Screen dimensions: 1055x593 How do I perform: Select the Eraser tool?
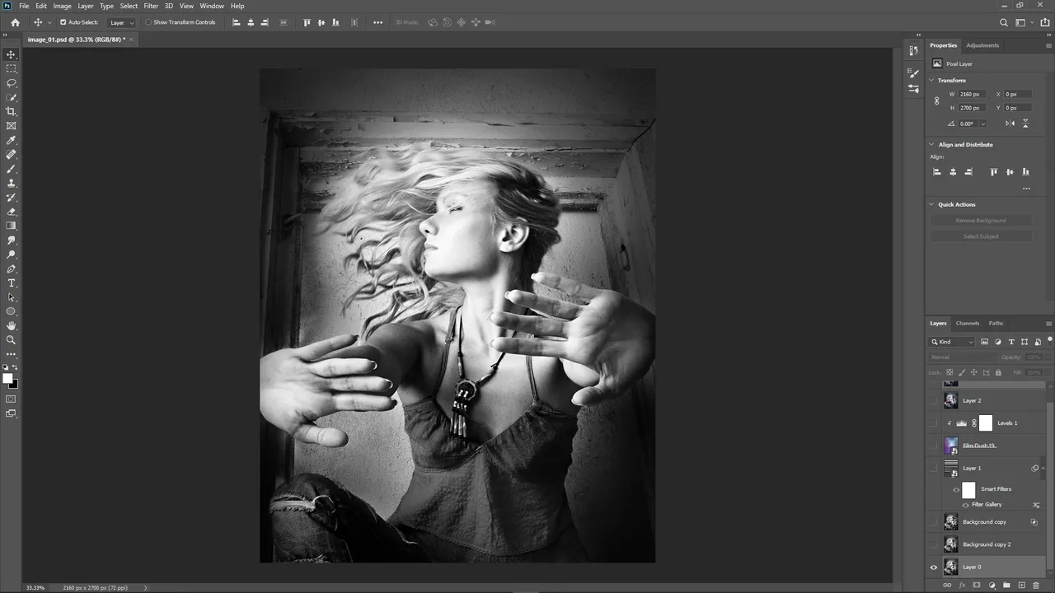coord(11,212)
